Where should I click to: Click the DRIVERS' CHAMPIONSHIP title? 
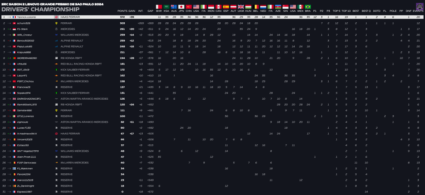41,9
